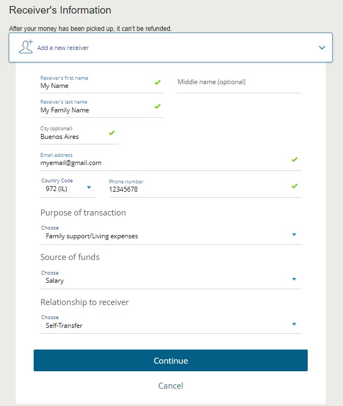Open the Country Code dropdown
This screenshot has width=343, height=406.
point(67,189)
